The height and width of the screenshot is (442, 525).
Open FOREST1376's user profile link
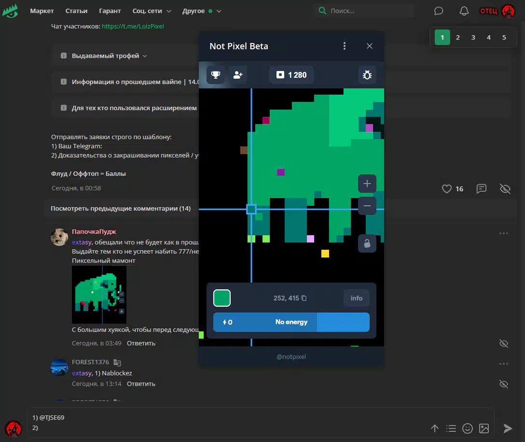point(90,362)
